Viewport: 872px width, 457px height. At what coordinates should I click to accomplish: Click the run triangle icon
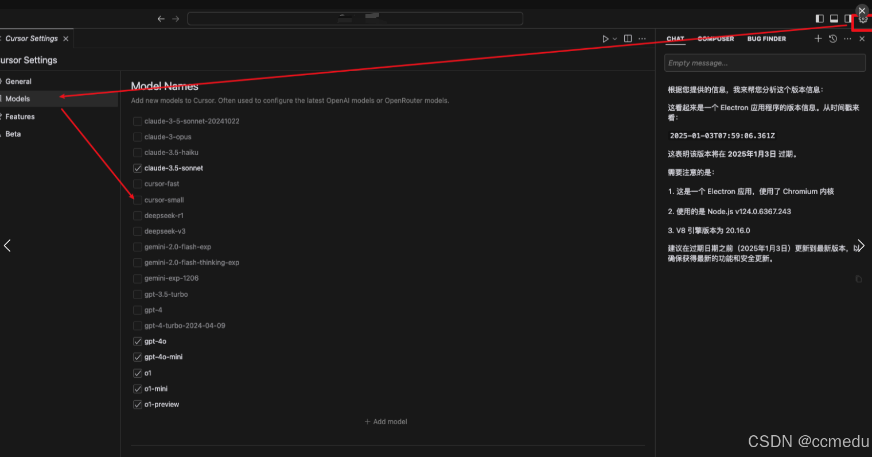tap(605, 39)
